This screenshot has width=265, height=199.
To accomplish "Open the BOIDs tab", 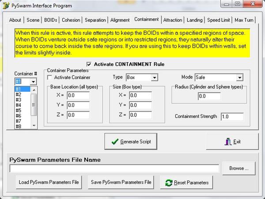I will point(50,20).
